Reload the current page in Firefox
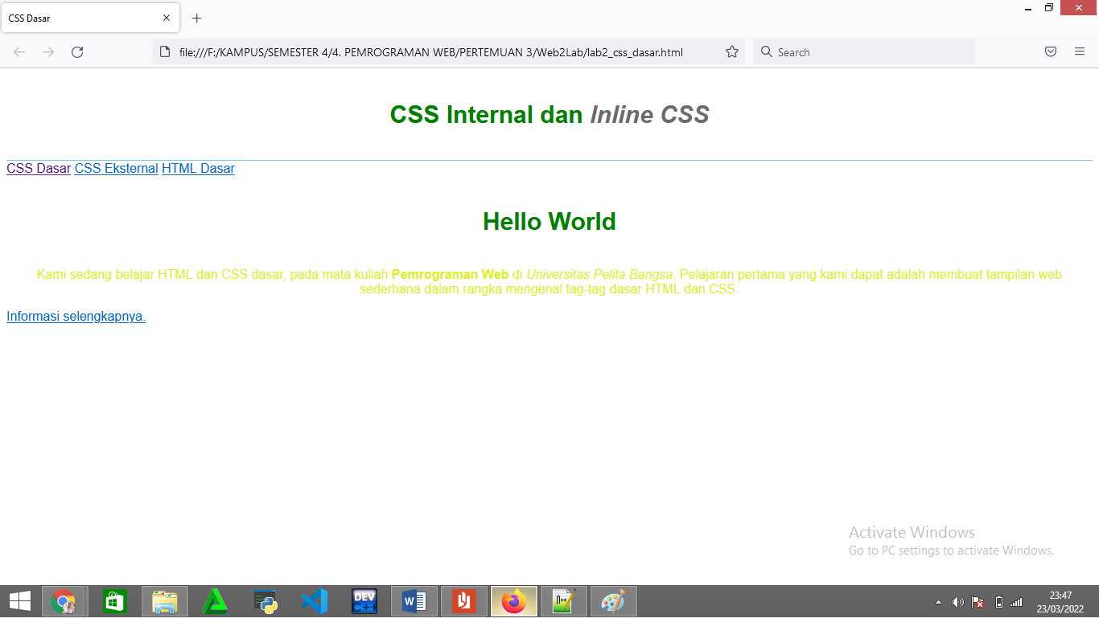This screenshot has height=643, width=1099. tap(77, 51)
